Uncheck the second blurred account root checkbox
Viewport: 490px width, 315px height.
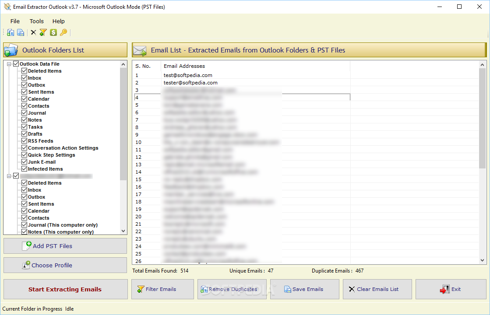(16, 176)
